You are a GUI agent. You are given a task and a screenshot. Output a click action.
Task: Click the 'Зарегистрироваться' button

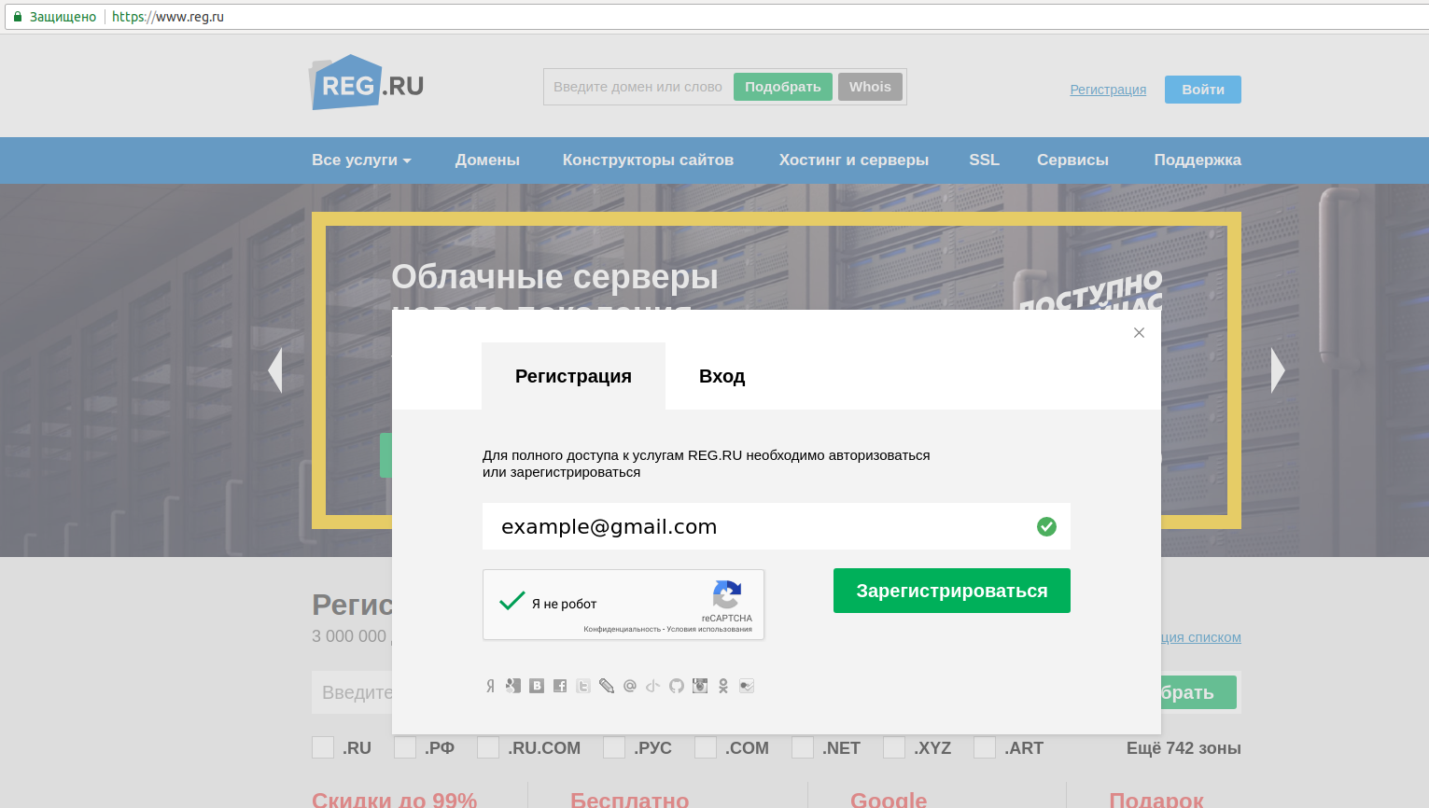pos(952,591)
